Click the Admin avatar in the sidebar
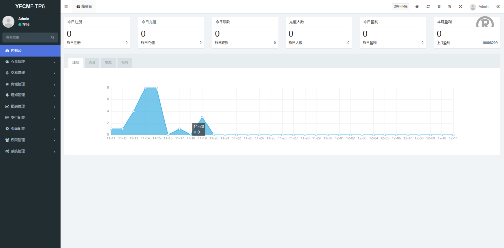The image size is (504, 248). (x=8, y=21)
